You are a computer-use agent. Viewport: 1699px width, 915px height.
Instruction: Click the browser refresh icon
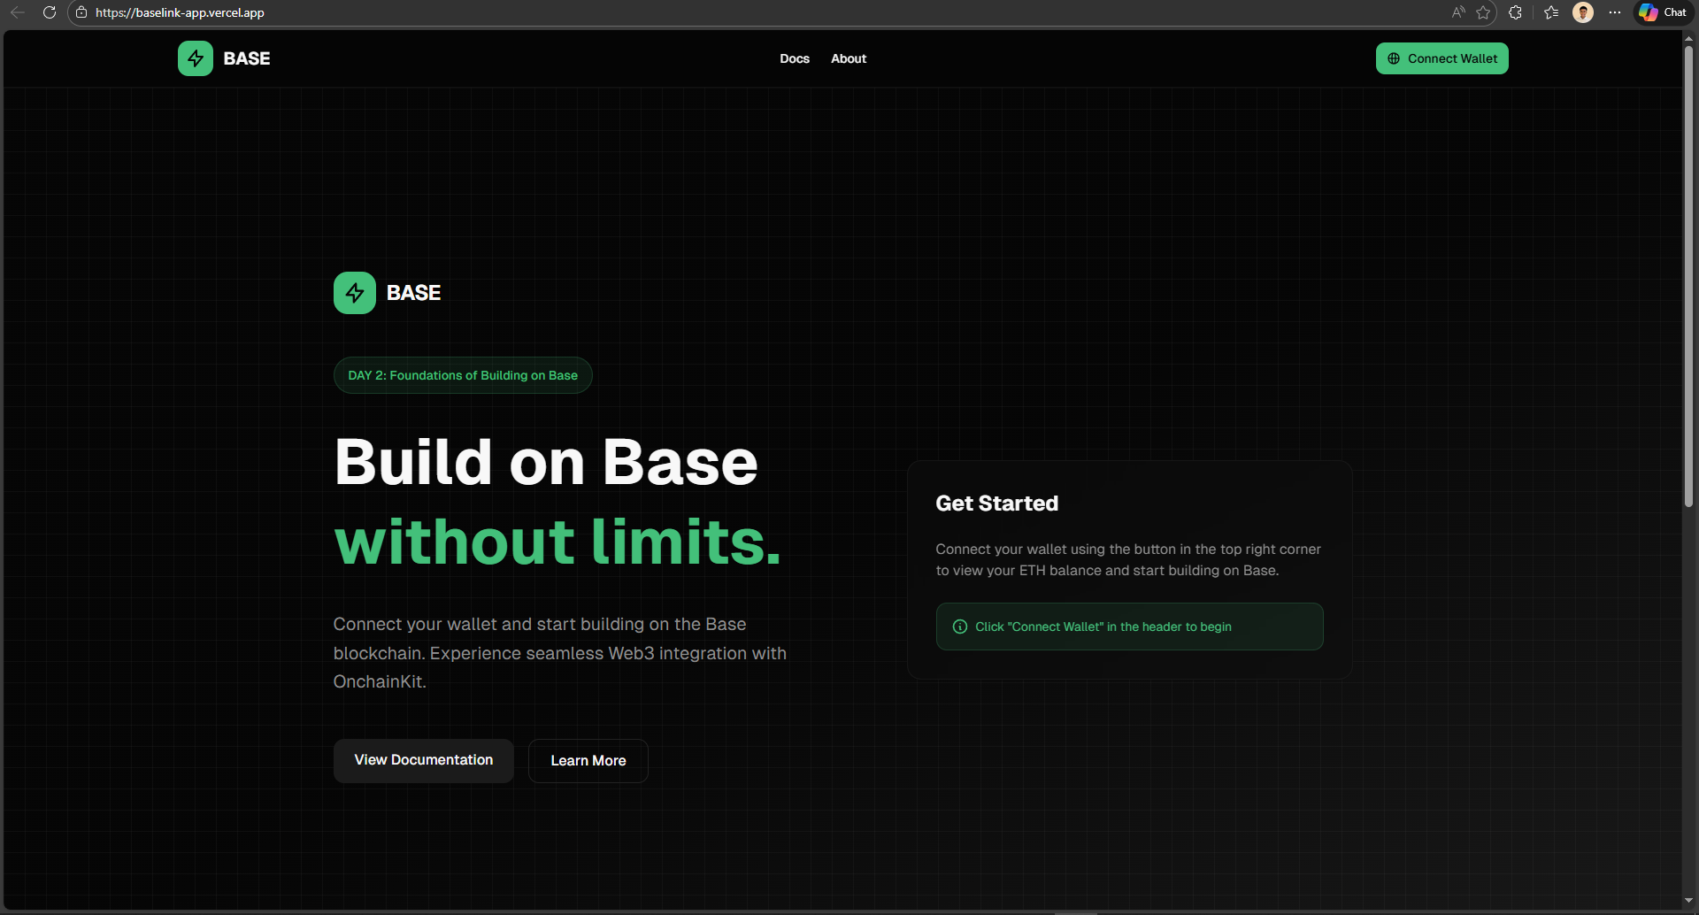click(50, 12)
